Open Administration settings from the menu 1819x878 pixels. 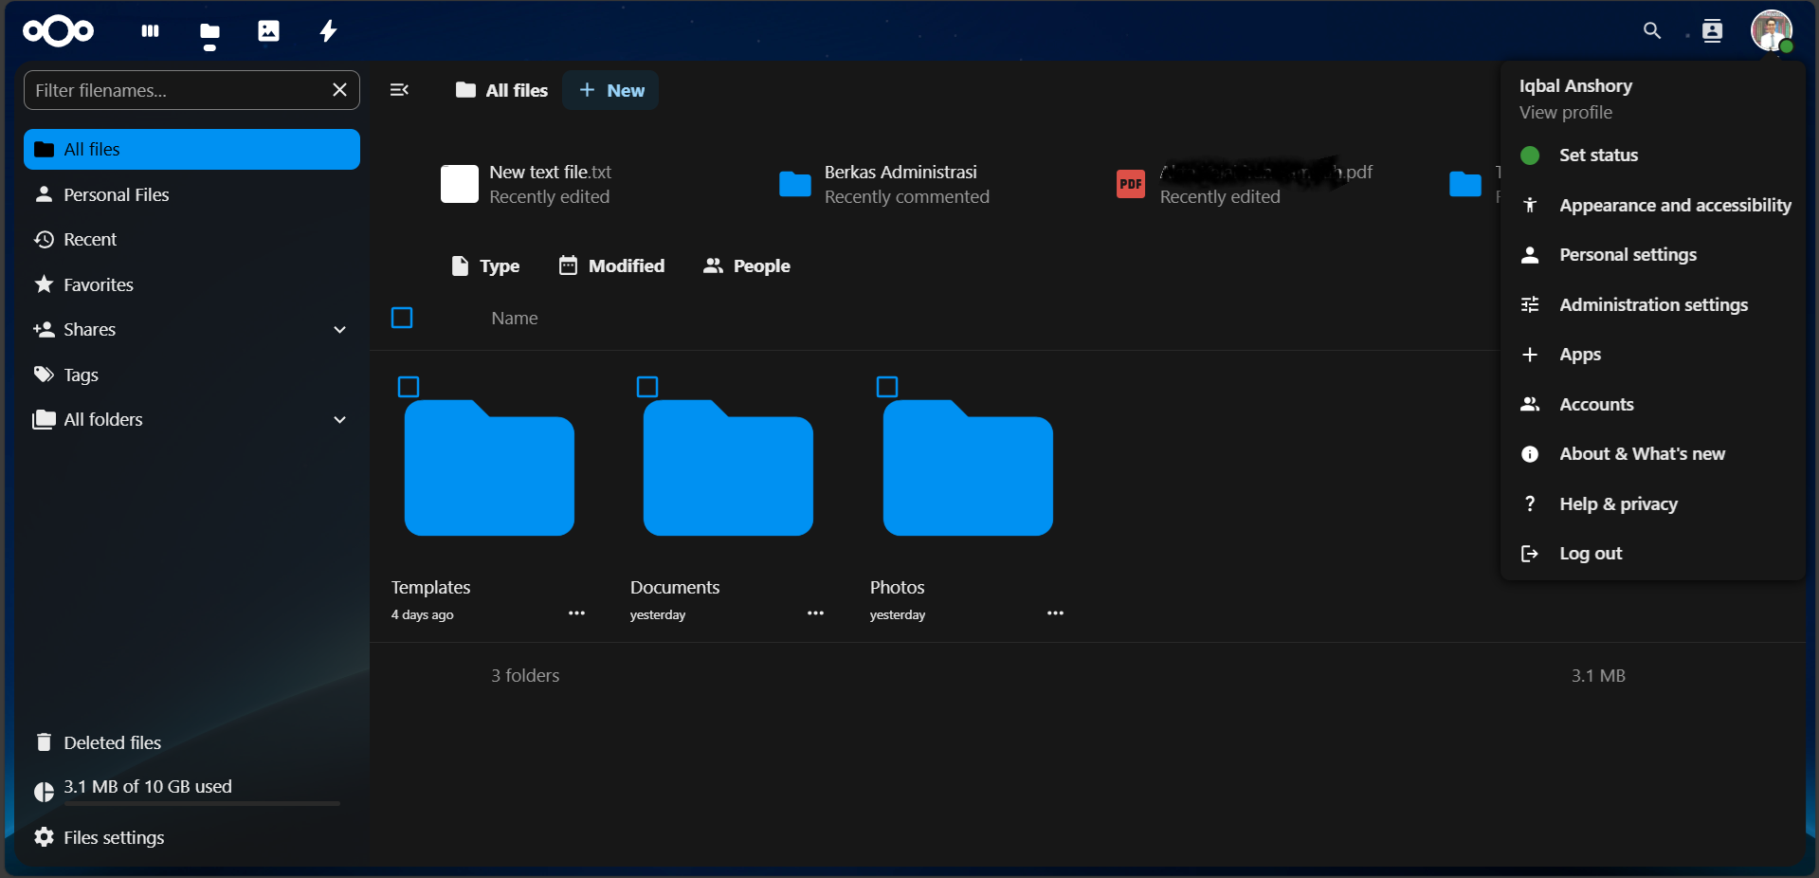pos(1654,304)
